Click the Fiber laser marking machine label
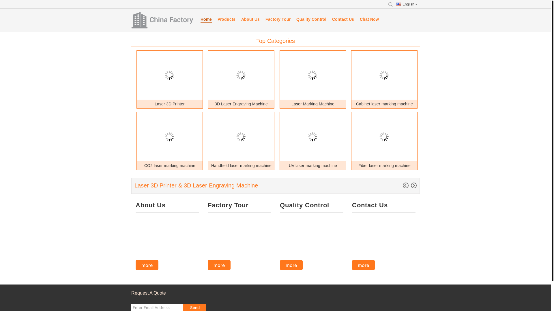Image resolution: width=554 pixels, height=311 pixels. click(x=384, y=166)
